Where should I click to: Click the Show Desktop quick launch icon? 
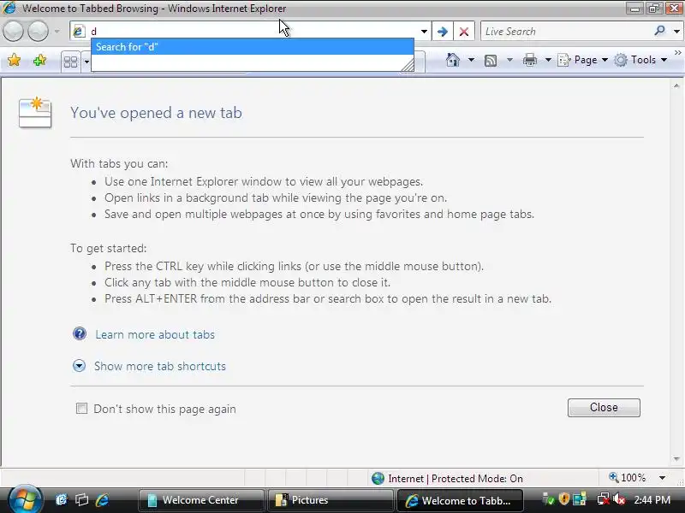tap(61, 500)
